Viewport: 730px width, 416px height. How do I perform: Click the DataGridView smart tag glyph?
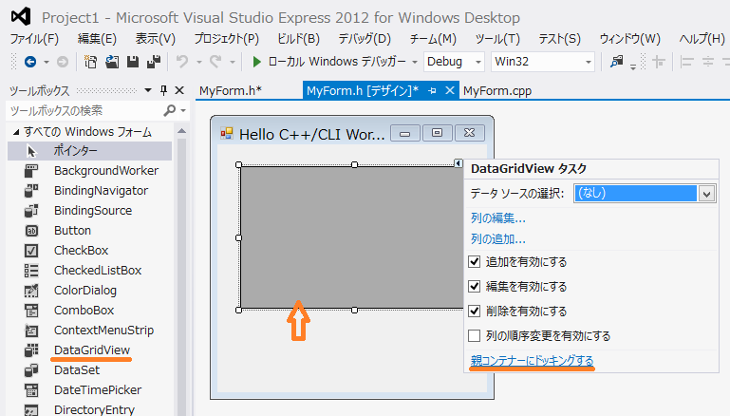click(459, 163)
